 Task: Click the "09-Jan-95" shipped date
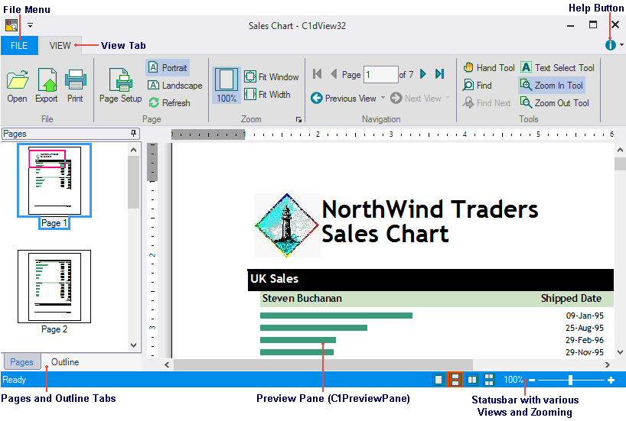pyautogui.click(x=585, y=316)
